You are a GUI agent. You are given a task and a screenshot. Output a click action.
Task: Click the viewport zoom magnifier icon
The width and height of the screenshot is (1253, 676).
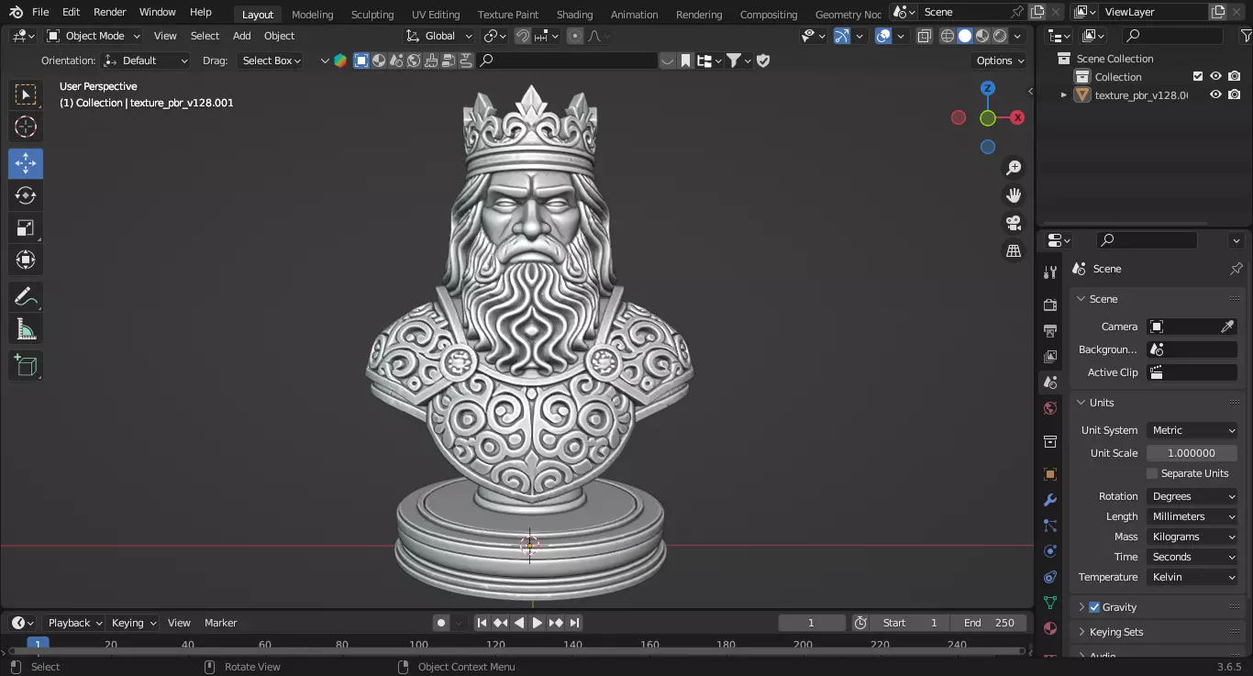(x=1014, y=168)
